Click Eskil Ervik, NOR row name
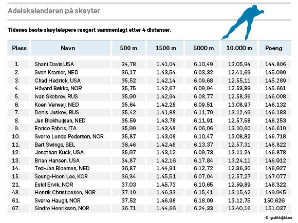This screenshot has width=298, height=223. click(54, 185)
